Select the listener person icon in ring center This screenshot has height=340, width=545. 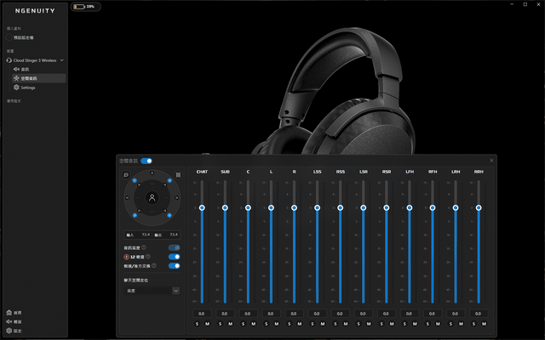coord(152,198)
